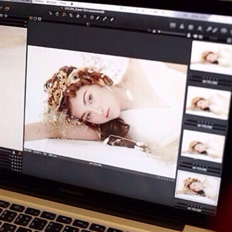Expand the Camera menu in the menu bar
This screenshot has width=232, height=232.
coord(39,2)
